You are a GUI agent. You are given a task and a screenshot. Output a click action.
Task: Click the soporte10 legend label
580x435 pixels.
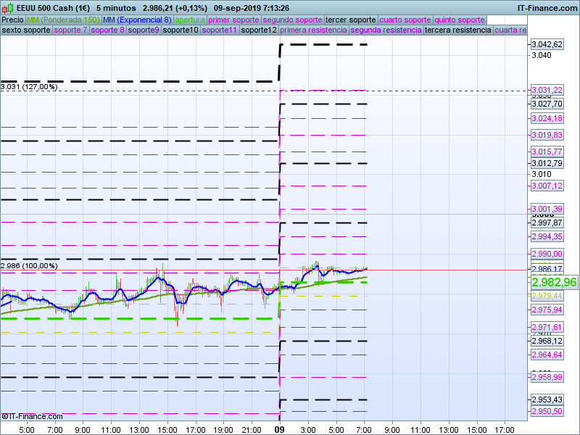click(181, 30)
